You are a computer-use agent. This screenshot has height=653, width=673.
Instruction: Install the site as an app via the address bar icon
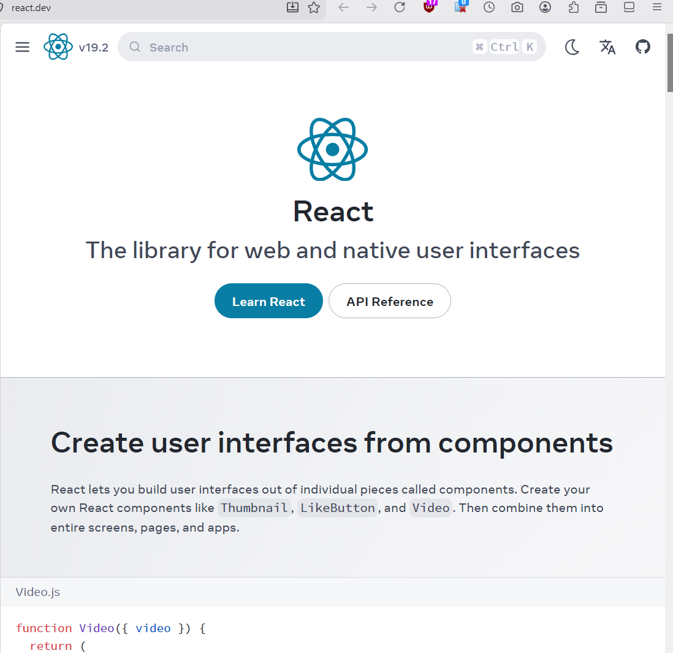(x=292, y=7)
